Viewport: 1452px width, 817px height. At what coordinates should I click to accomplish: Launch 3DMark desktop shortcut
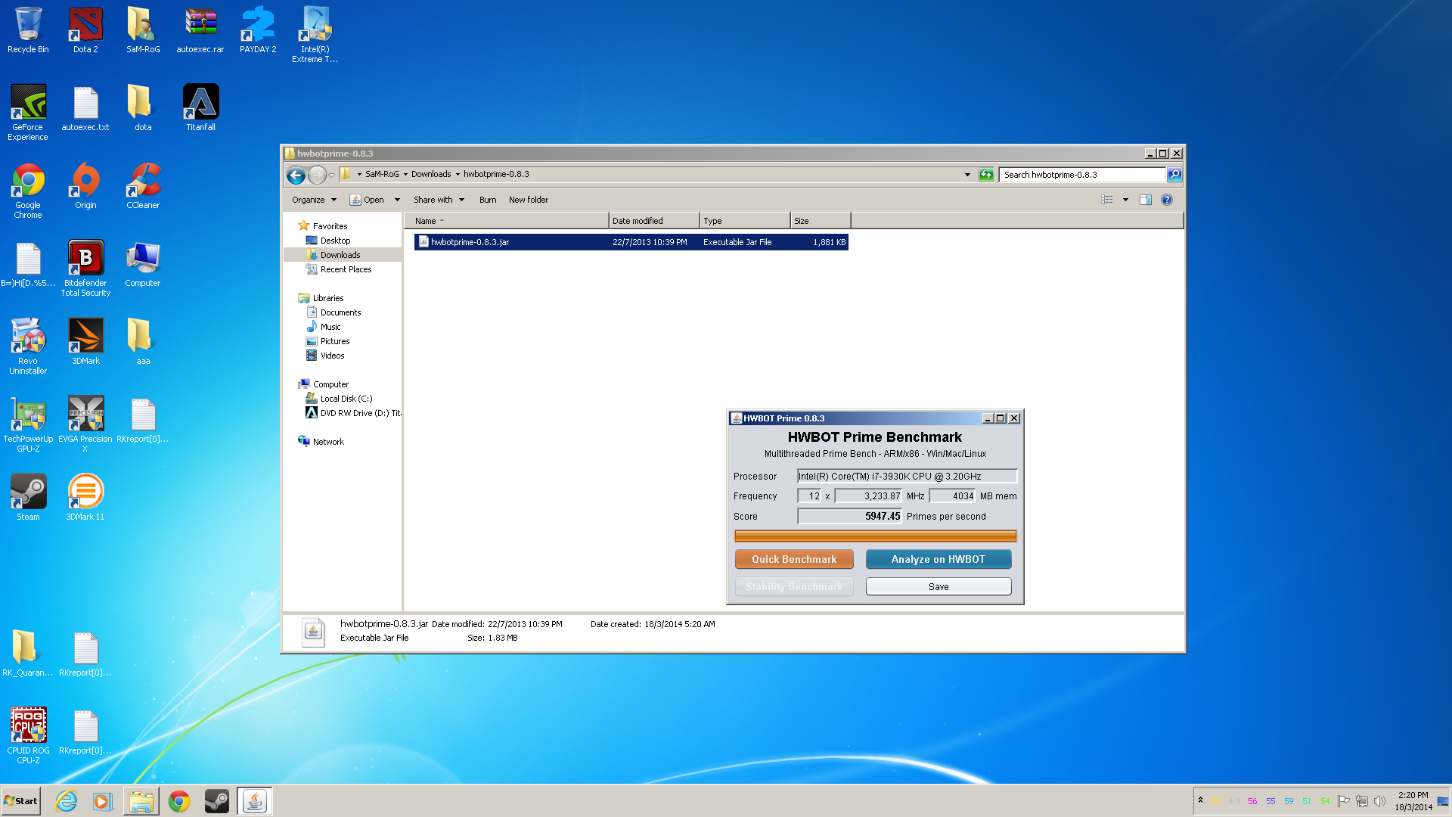click(x=85, y=342)
